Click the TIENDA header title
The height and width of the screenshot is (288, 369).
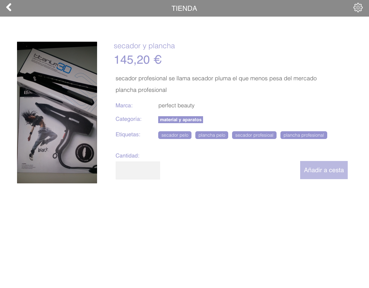pos(184,8)
